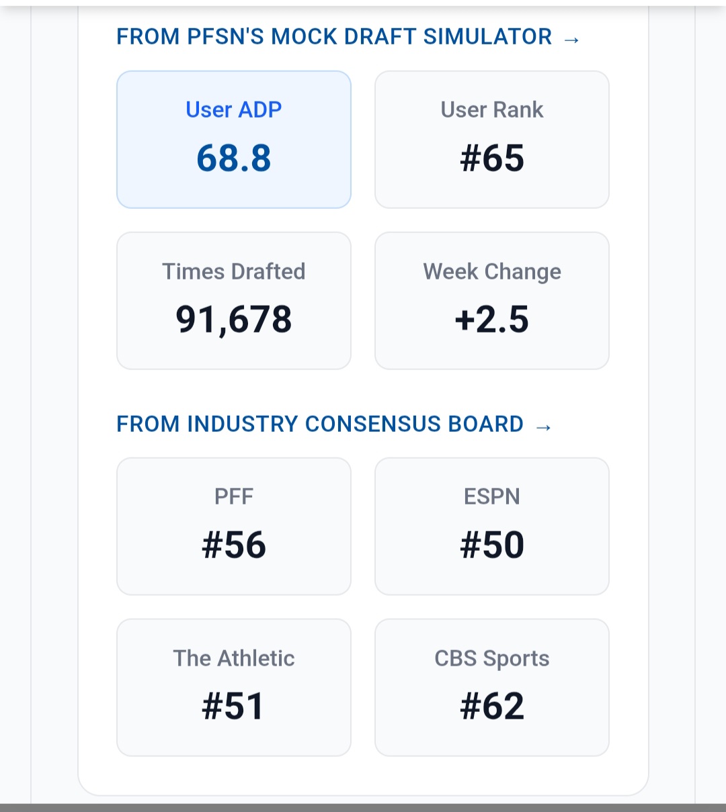
Task: Select The Athletic label
Action: [233, 658]
